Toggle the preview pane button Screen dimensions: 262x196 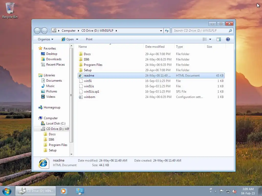pos(219,39)
